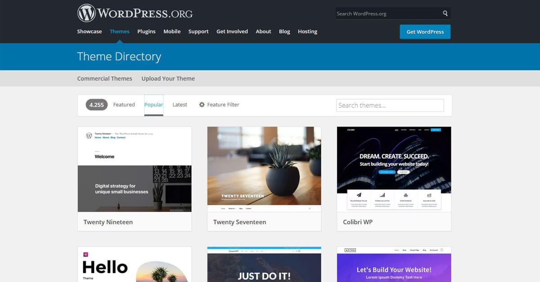Switch to the Latest themes tab
This screenshot has width=540, height=282.
tap(180, 105)
